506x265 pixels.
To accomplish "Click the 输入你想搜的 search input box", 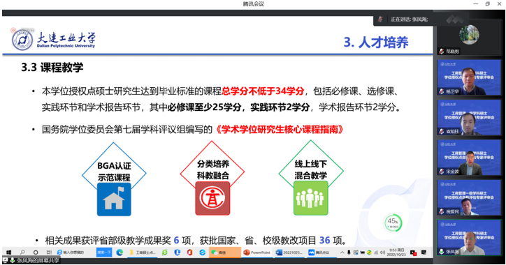I will [75, 252].
